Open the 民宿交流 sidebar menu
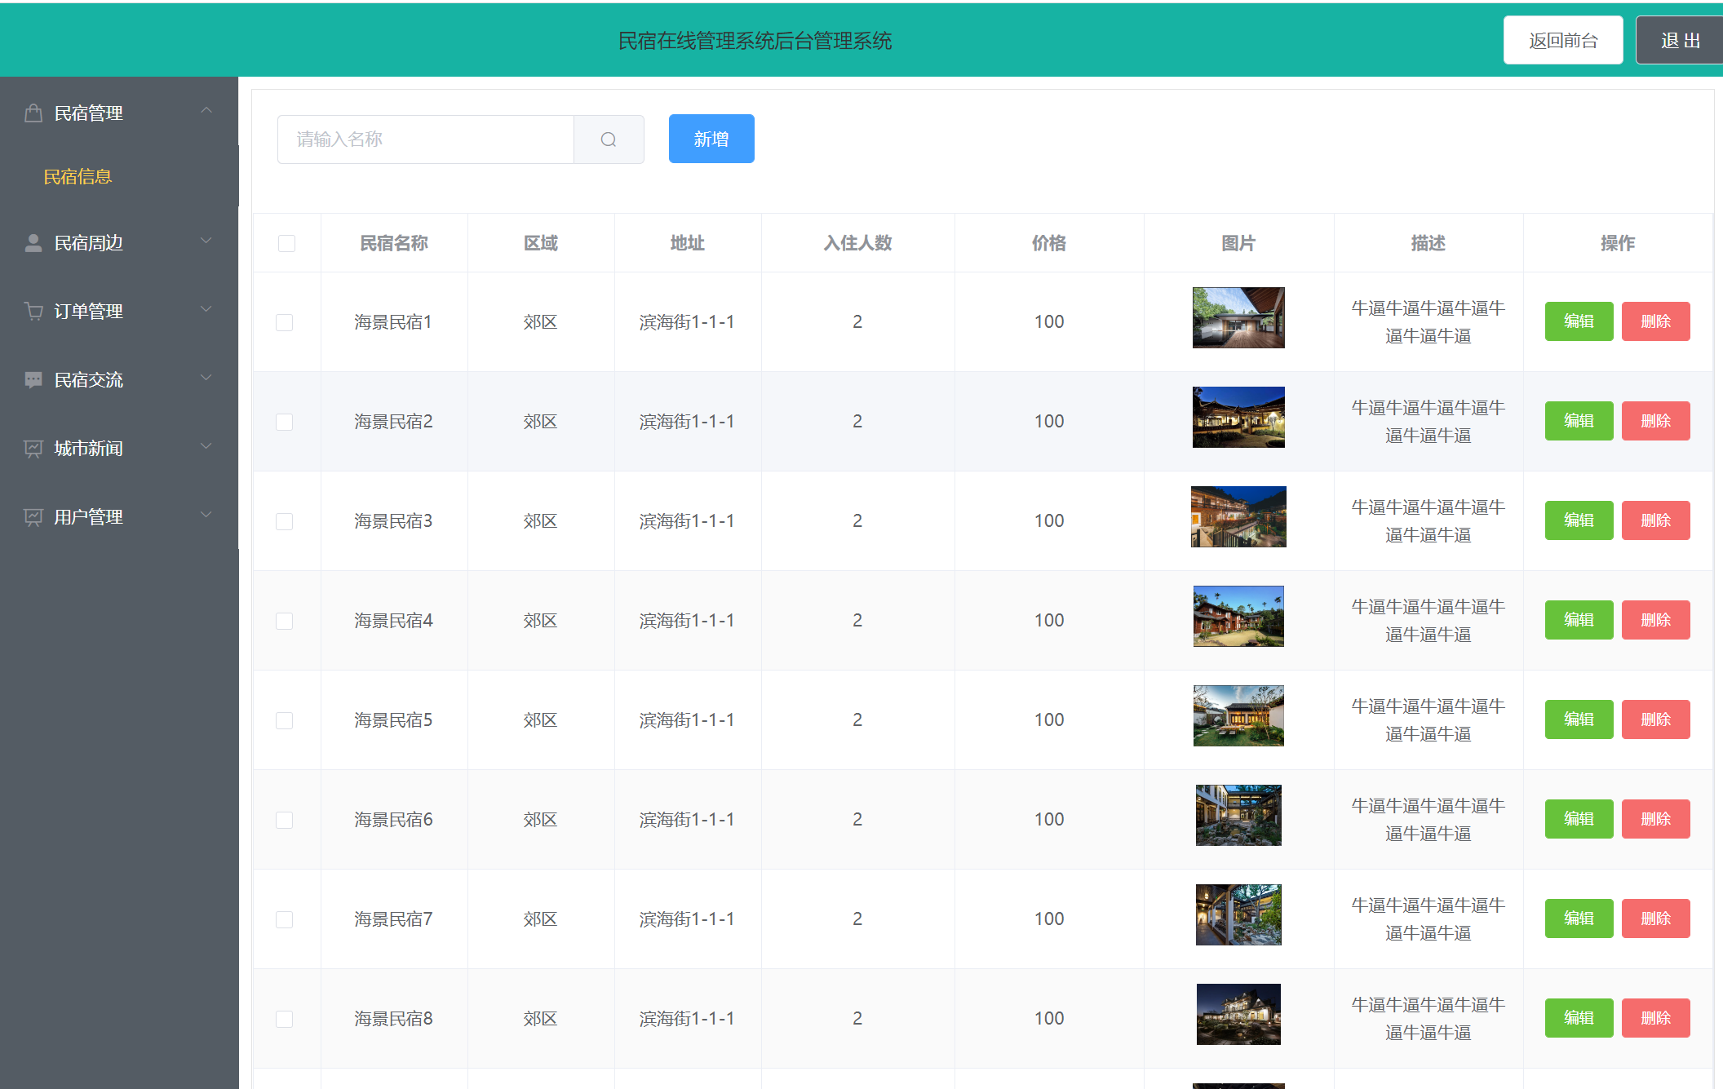 88,380
